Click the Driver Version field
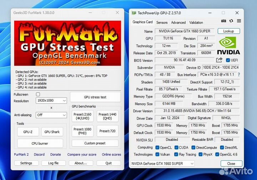The width and height of the screenshot is (257, 180). tap(197, 111)
